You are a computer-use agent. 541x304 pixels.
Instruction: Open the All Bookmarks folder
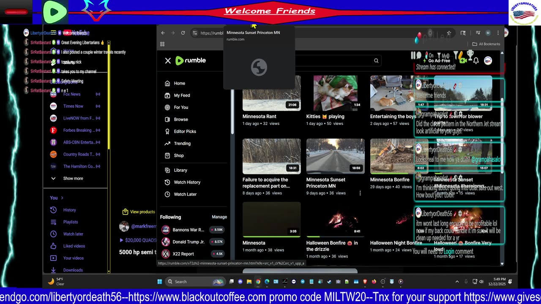click(486, 44)
